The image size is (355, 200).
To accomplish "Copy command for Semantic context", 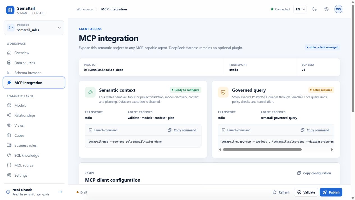I will (182, 130).
